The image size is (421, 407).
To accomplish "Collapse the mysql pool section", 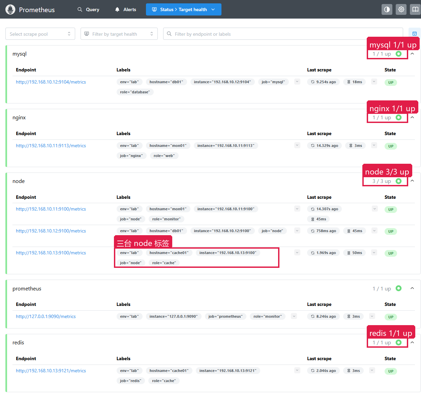I will pos(412,54).
